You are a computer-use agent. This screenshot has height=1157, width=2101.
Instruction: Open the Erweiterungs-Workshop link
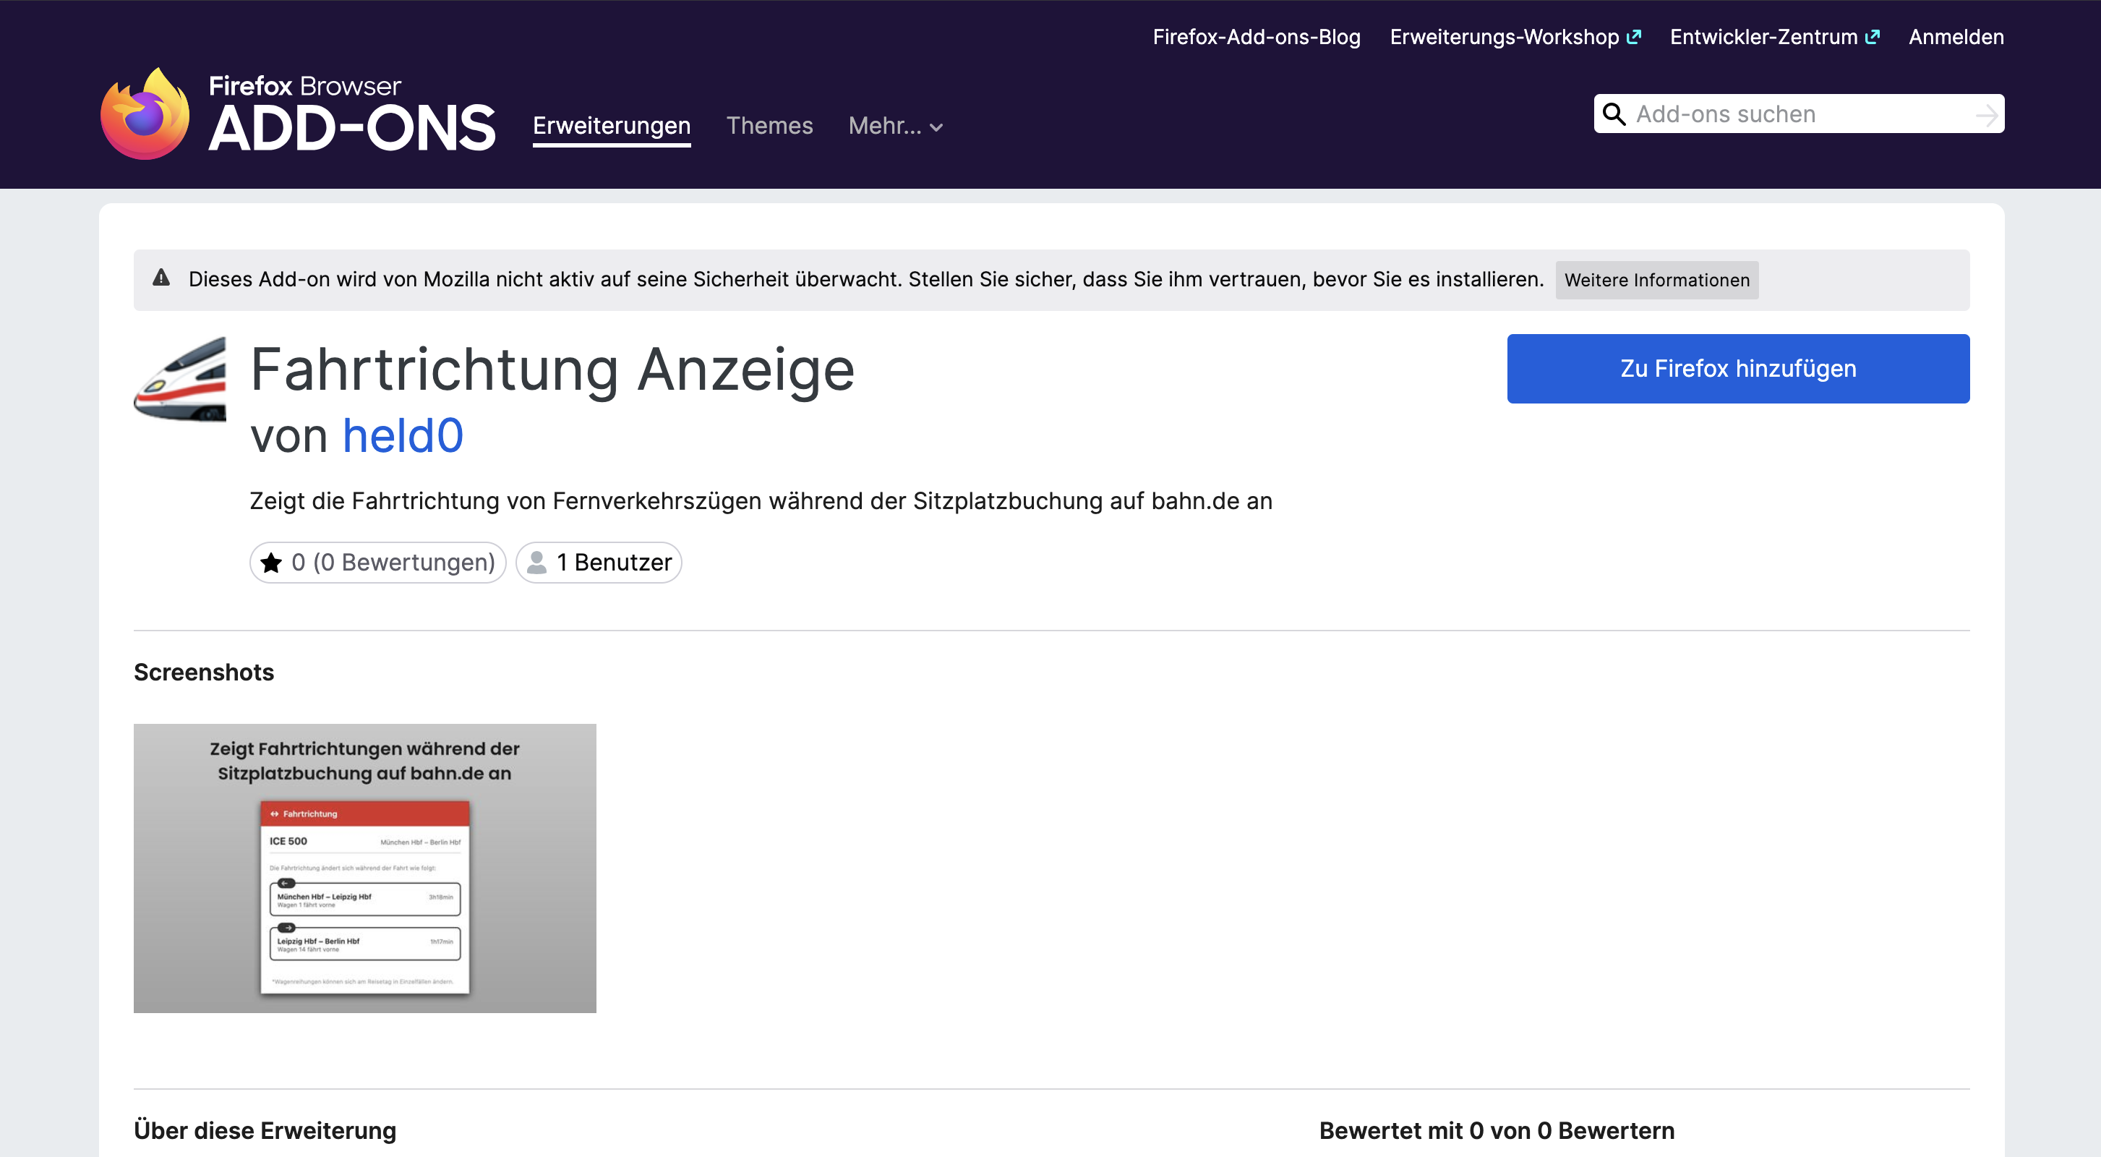pyautogui.click(x=1515, y=37)
